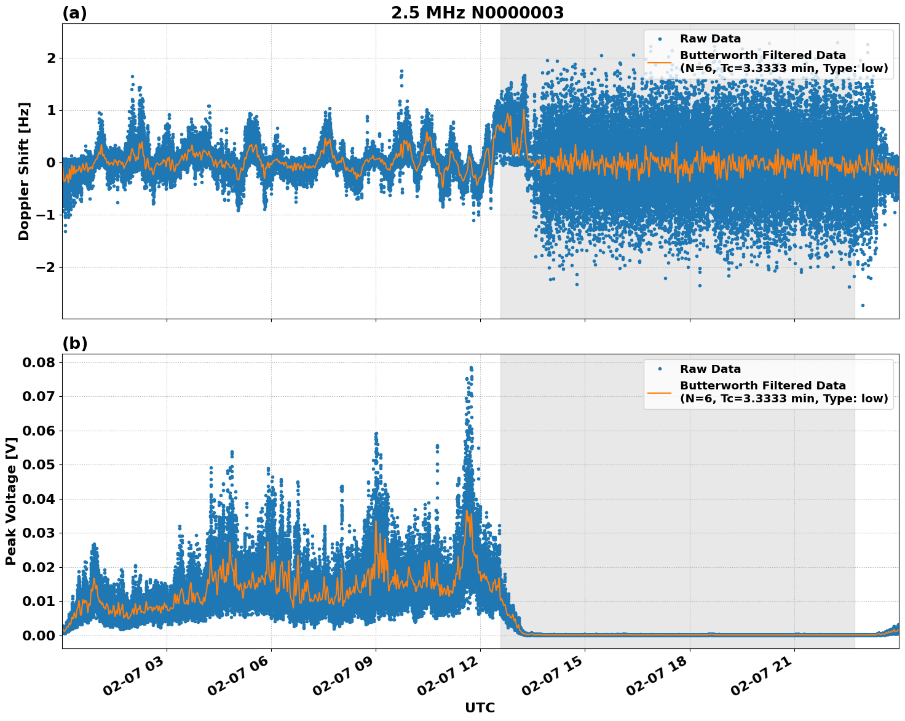Pick the 02-07 18 time tick label
Image resolution: width=905 pixels, height=721 pixels.
pos(660,679)
